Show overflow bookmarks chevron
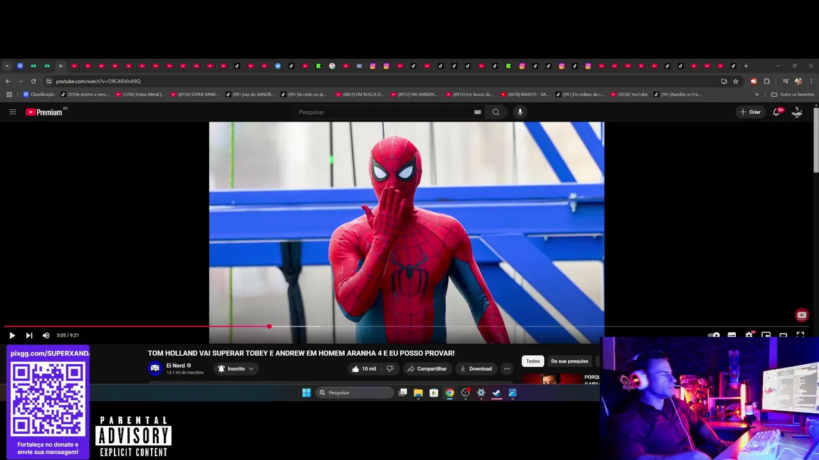The width and height of the screenshot is (819, 460). [757, 95]
